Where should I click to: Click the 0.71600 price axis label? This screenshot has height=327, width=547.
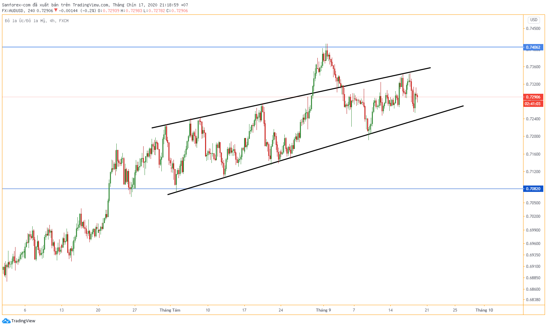533,154
